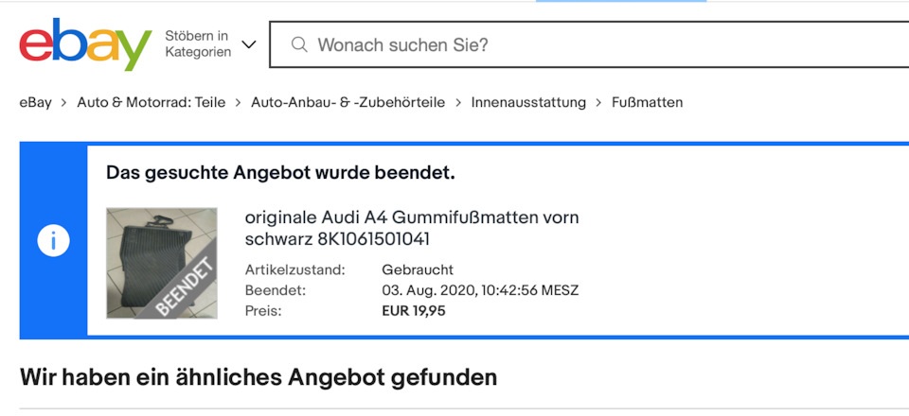Focus the Wonach suchen Sie search field

pyautogui.click(x=589, y=44)
